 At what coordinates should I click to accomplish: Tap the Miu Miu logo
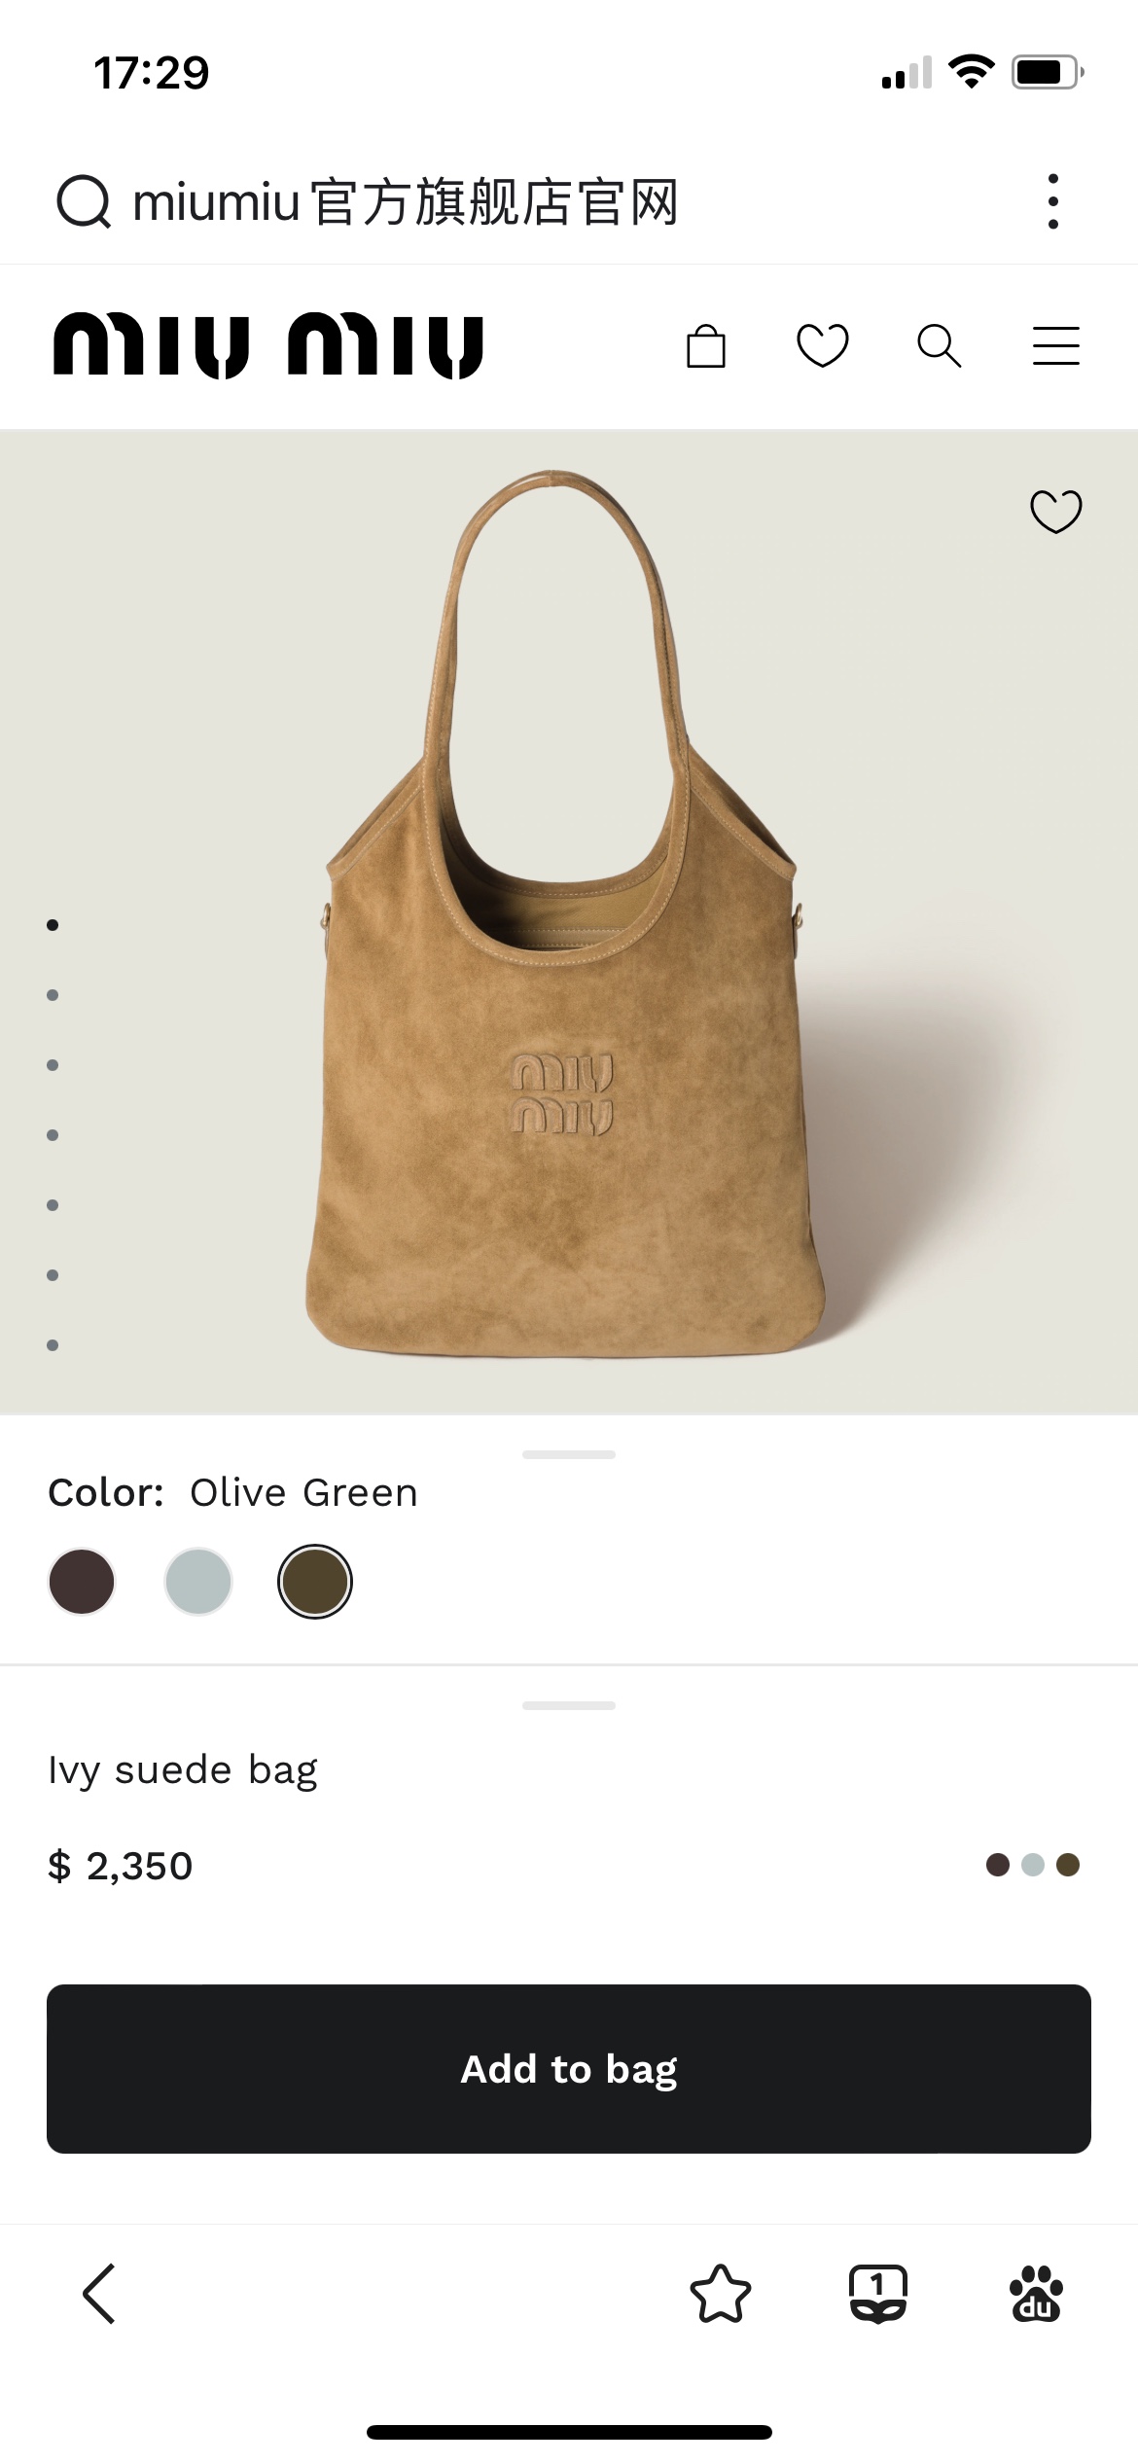[268, 345]
